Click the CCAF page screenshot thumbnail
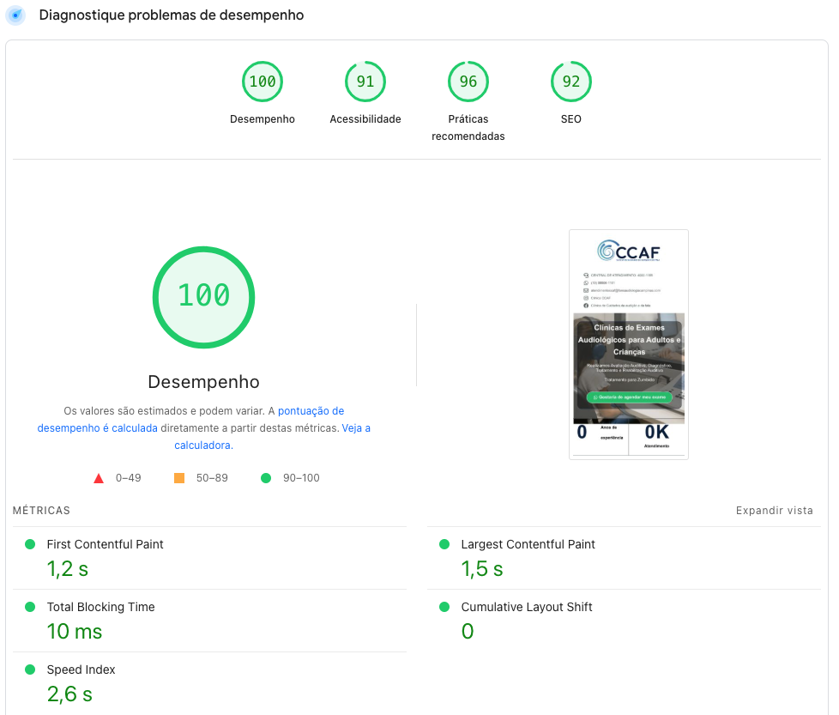Screen dimensions: 839x715 point(629,345)
